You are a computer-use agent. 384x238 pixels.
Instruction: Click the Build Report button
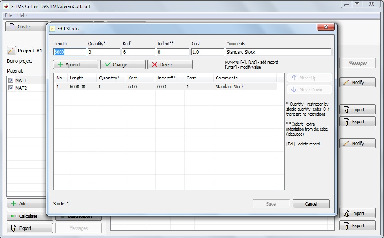coord(78,217)
